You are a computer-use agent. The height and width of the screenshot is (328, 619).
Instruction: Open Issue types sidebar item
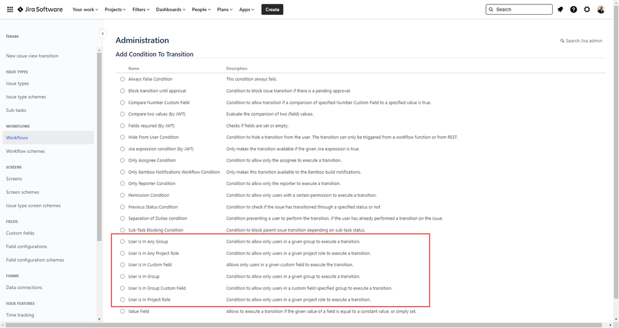tap(17, 84)
